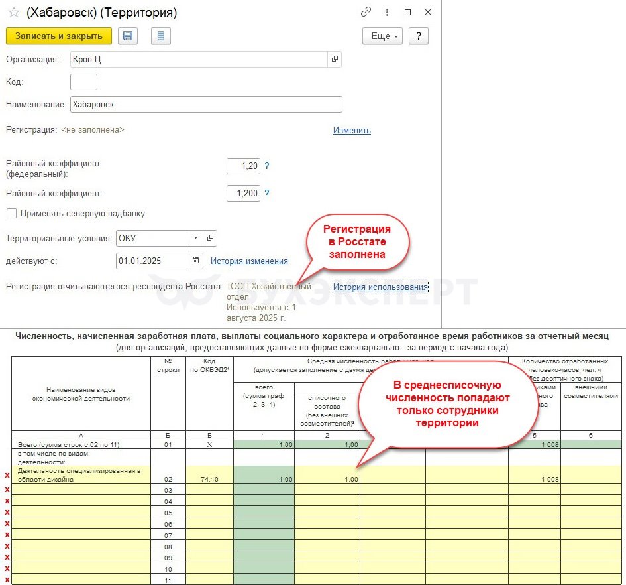Expand Территориальные условия dropdown arrow
626x585 pixels.
tap(195, 238)
